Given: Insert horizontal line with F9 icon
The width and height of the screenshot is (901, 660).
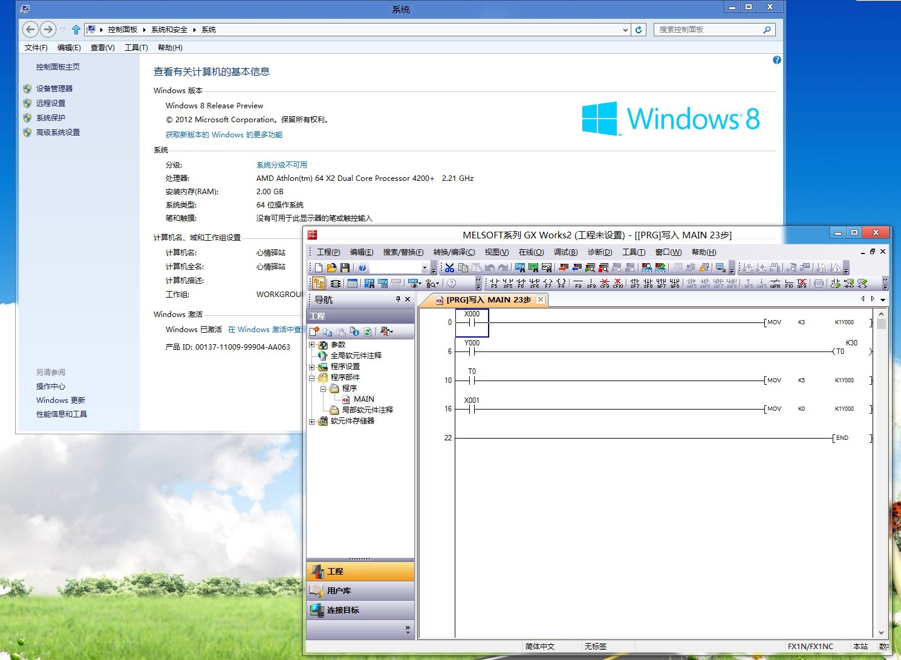Looking at the screenshot, I should 578,283.
